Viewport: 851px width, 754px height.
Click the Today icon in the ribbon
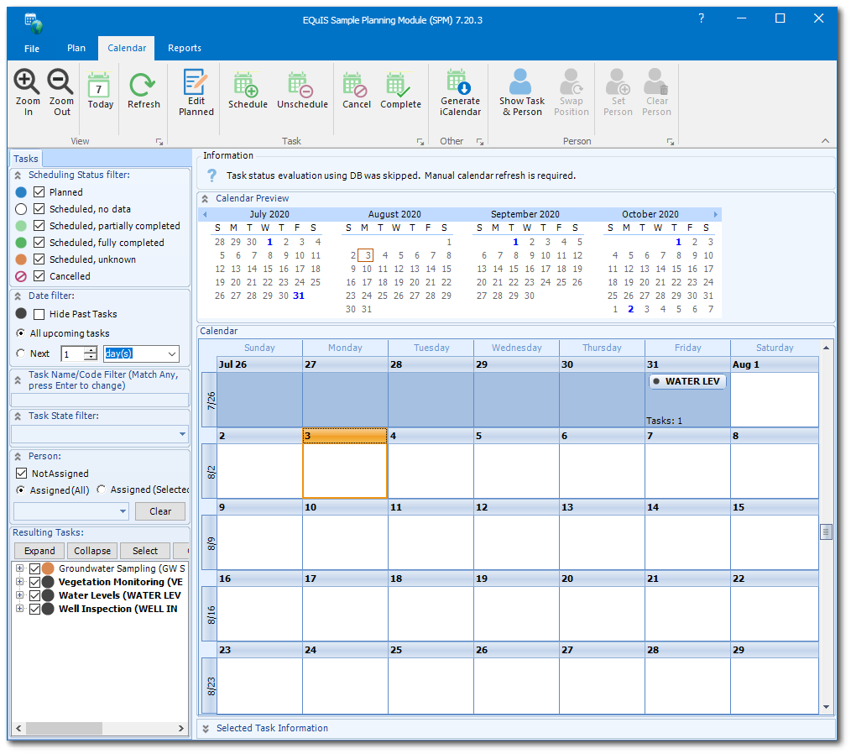click(100, 90)
